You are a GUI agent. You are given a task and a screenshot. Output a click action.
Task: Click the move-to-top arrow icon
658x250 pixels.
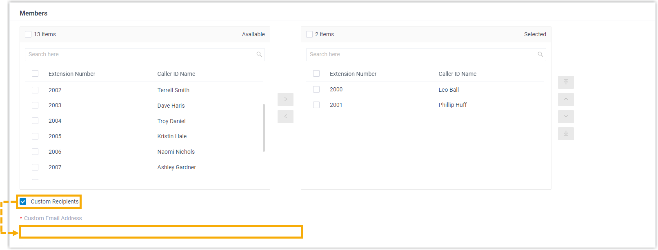click(x=566, y=82)
